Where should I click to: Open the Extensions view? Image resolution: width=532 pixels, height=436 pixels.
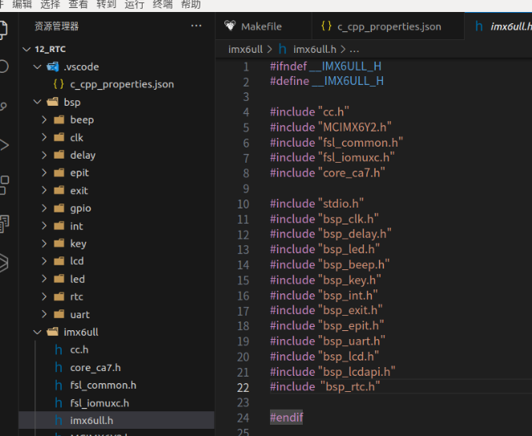pyautogui.click(x=4, y=184)
